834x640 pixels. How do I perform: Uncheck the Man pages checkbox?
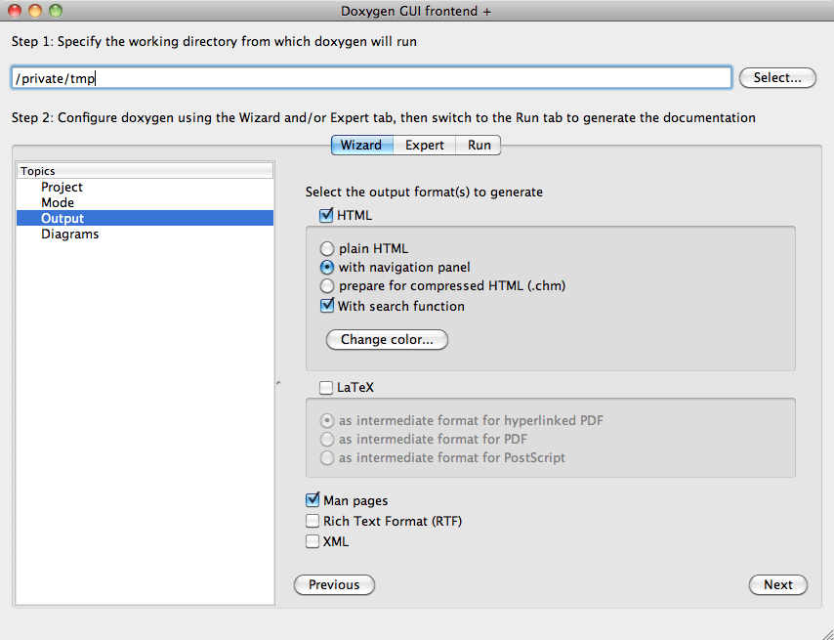(313, 500)
